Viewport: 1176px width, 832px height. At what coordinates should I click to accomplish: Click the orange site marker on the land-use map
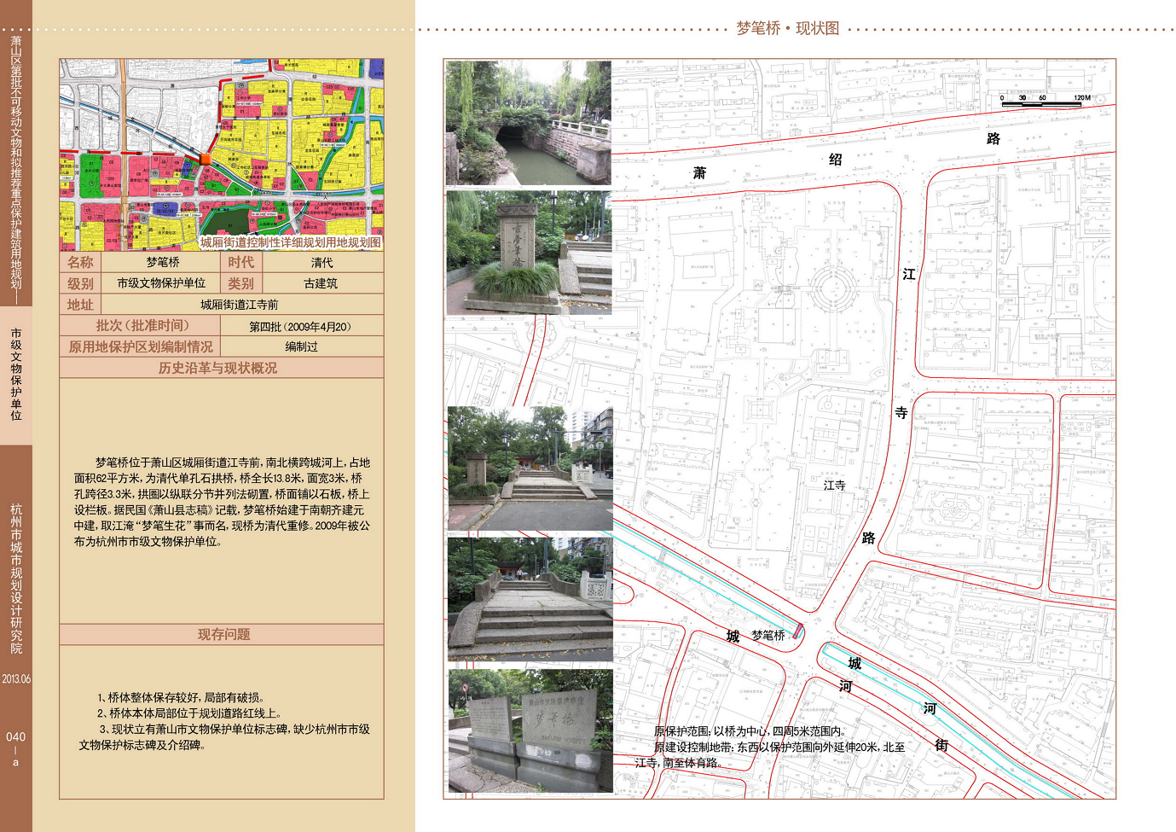point(205,159)
